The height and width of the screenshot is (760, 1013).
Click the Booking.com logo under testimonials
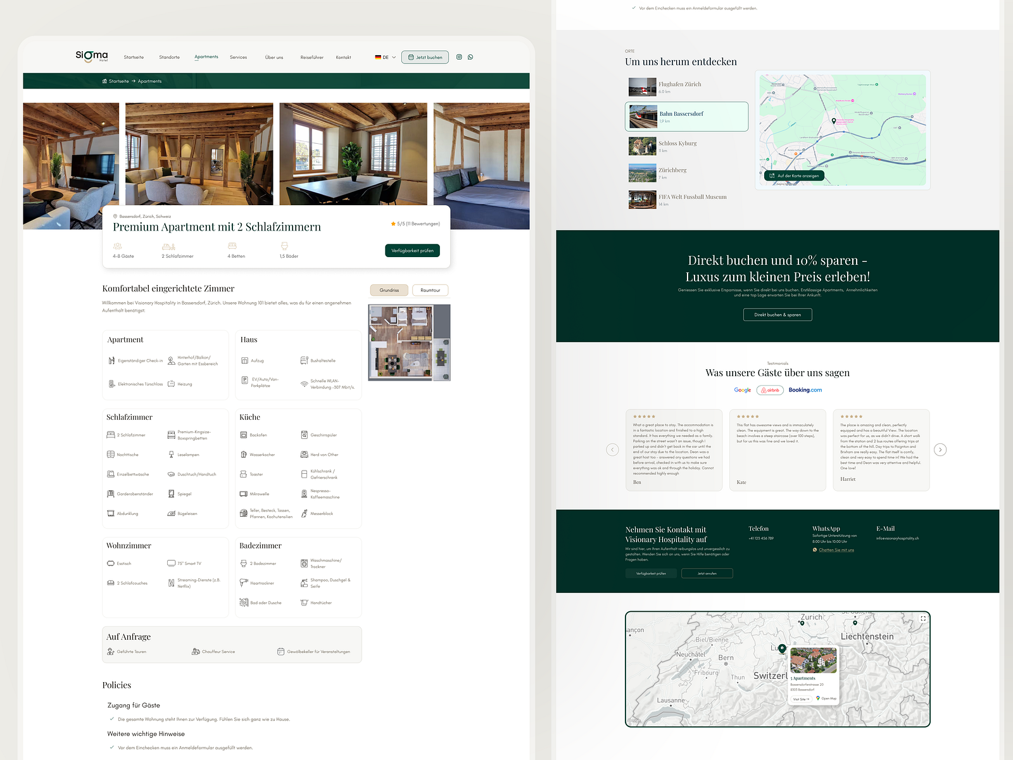click(x=805, y=390)
